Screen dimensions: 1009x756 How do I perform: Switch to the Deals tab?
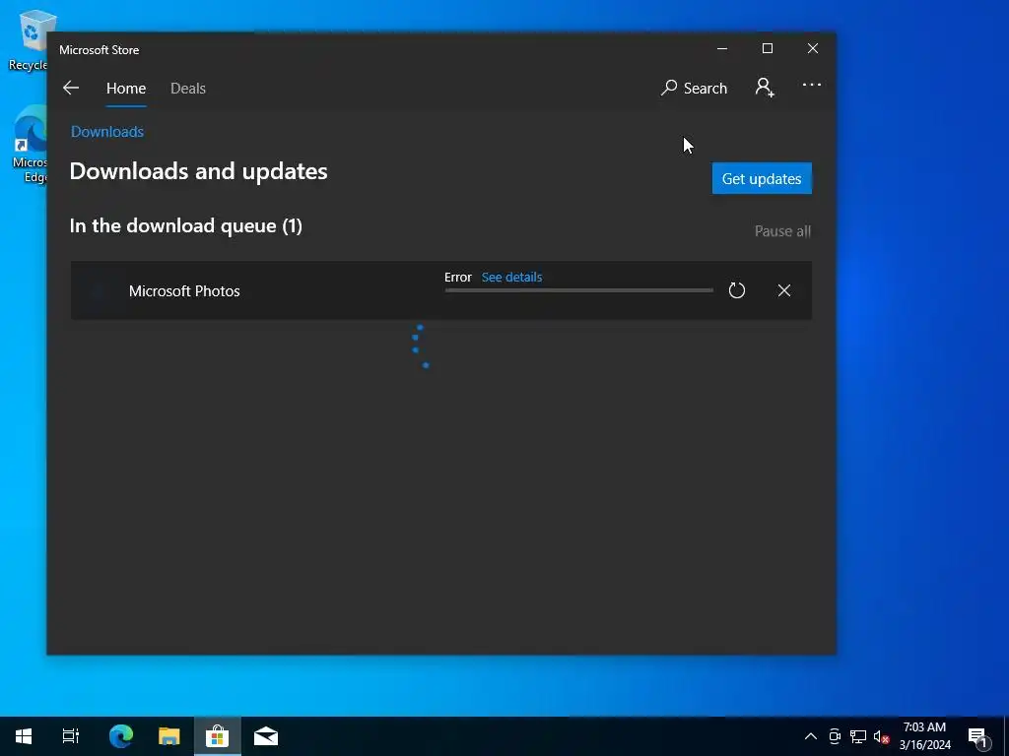188,88
